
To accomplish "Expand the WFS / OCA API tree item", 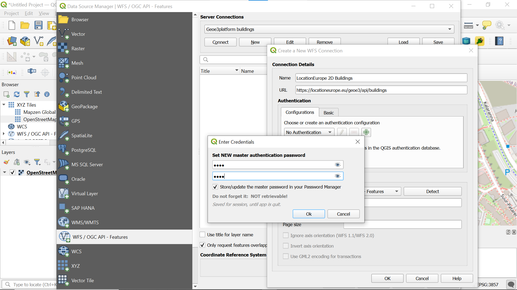I will [x=4, y=134].
